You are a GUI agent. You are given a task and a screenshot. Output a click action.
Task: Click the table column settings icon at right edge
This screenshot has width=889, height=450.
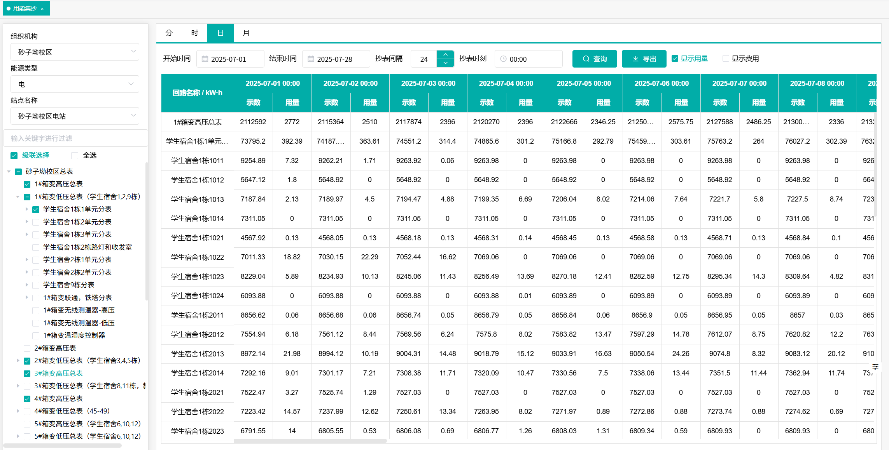point(875,367)
